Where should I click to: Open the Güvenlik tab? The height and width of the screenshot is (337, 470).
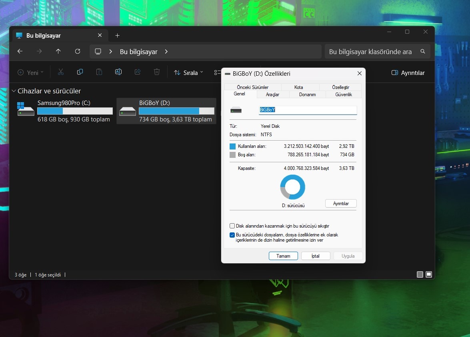pos(343,95)
